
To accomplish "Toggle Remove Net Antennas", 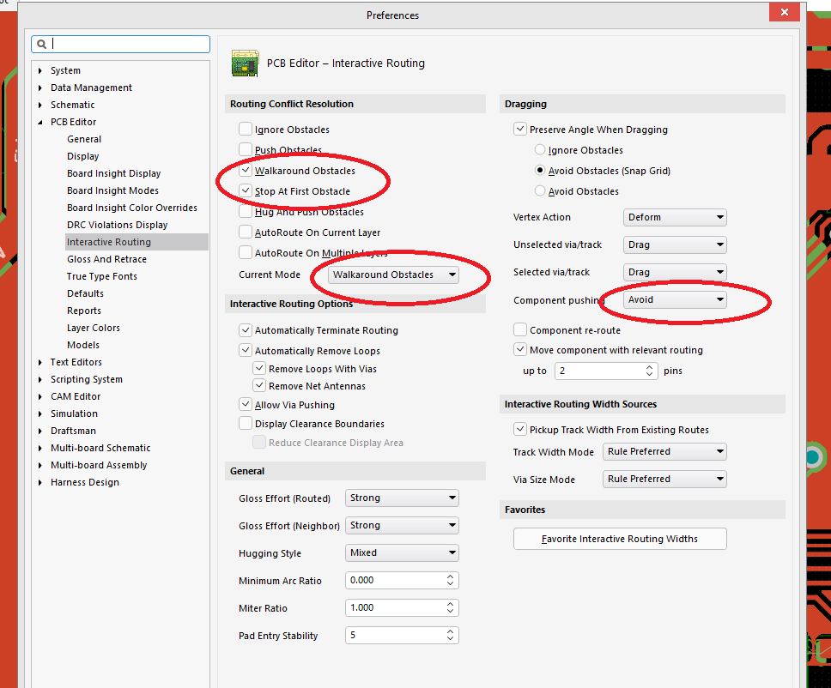I will tap(259, 385).
